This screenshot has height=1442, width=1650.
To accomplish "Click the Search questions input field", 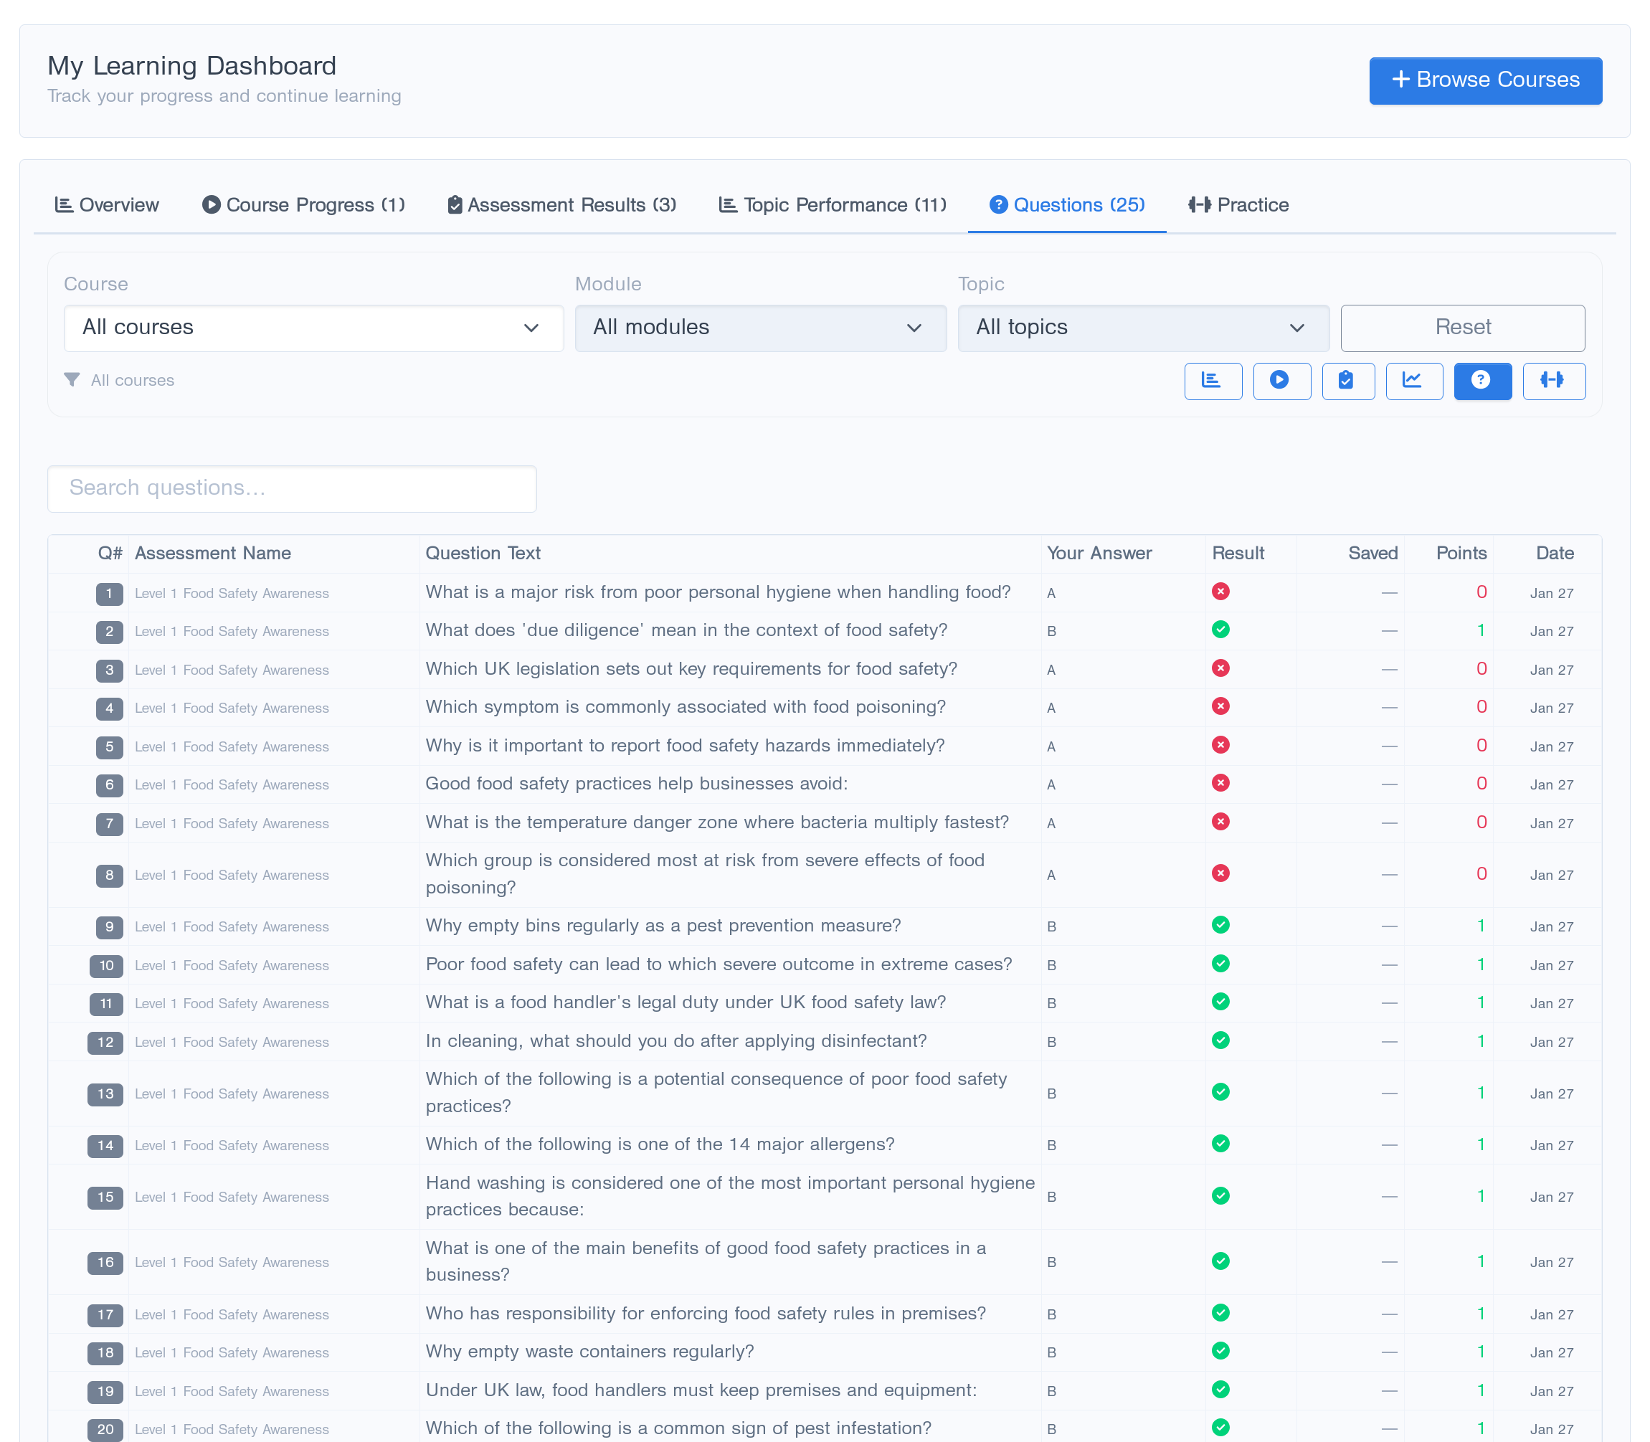I will [x=291, y=488].
